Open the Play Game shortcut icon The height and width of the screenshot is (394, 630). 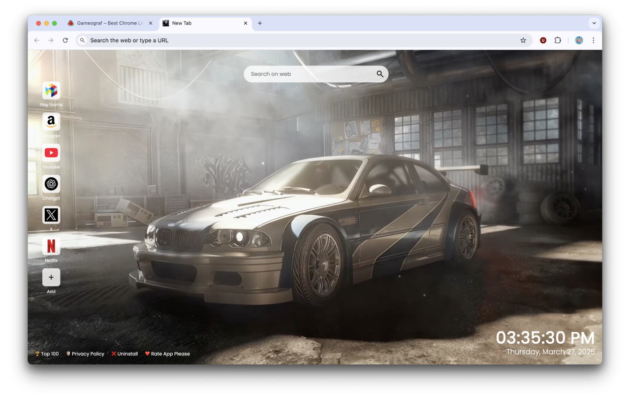[x=51, y=91]
